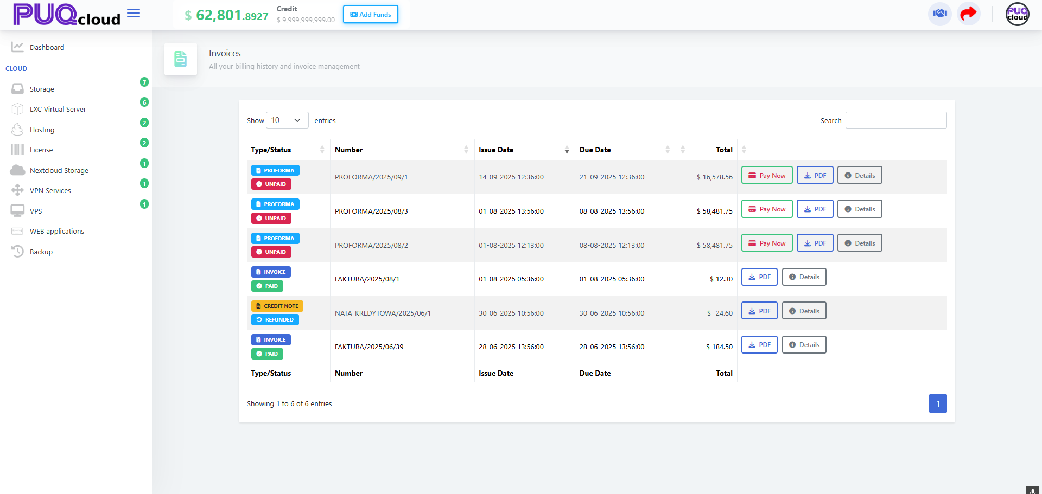Click the Add Funds button

[x=371, y=14]
